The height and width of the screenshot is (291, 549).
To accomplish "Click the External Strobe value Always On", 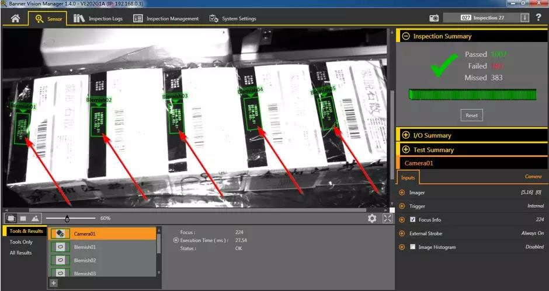I will pos(533,233).
